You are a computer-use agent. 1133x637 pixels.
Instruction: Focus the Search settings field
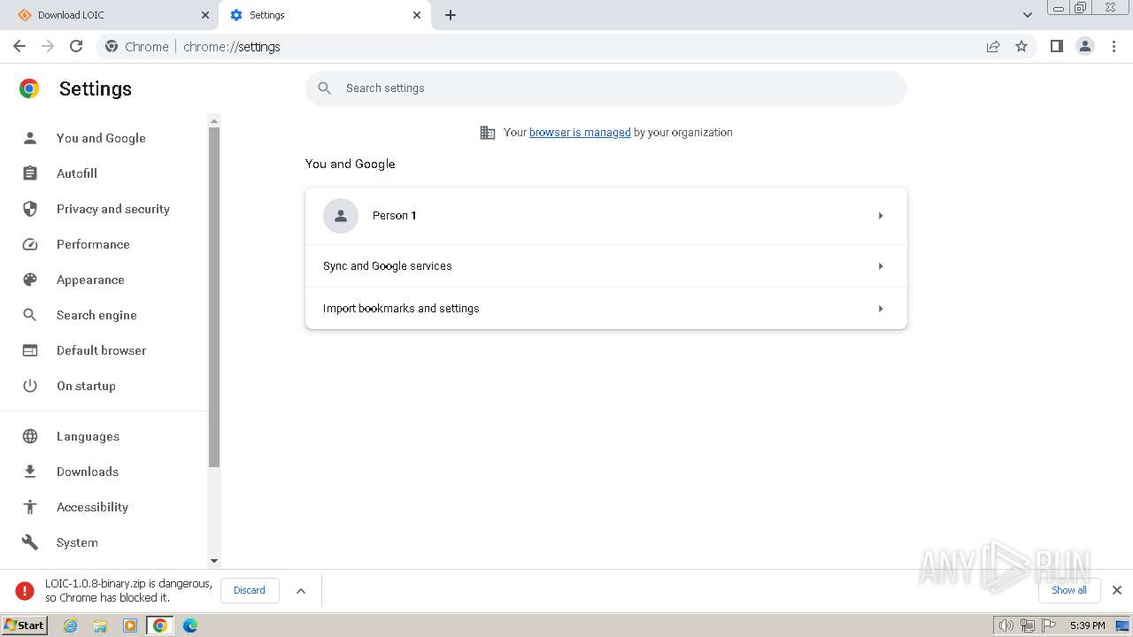pos(606,88)
